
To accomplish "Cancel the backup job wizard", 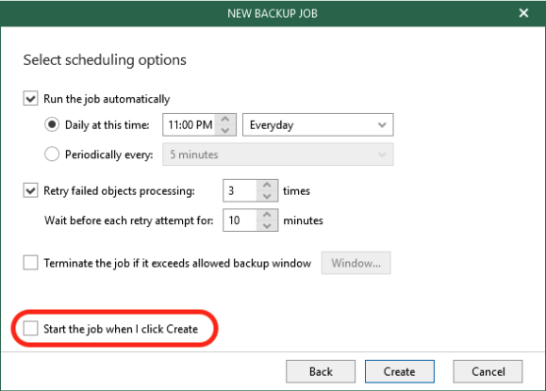I will coord(488,371).
